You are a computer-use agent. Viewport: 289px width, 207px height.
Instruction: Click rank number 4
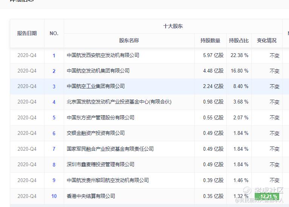(54, 102)
